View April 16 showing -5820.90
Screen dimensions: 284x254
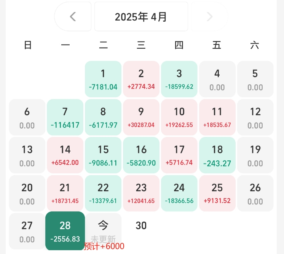click(141, 155)
